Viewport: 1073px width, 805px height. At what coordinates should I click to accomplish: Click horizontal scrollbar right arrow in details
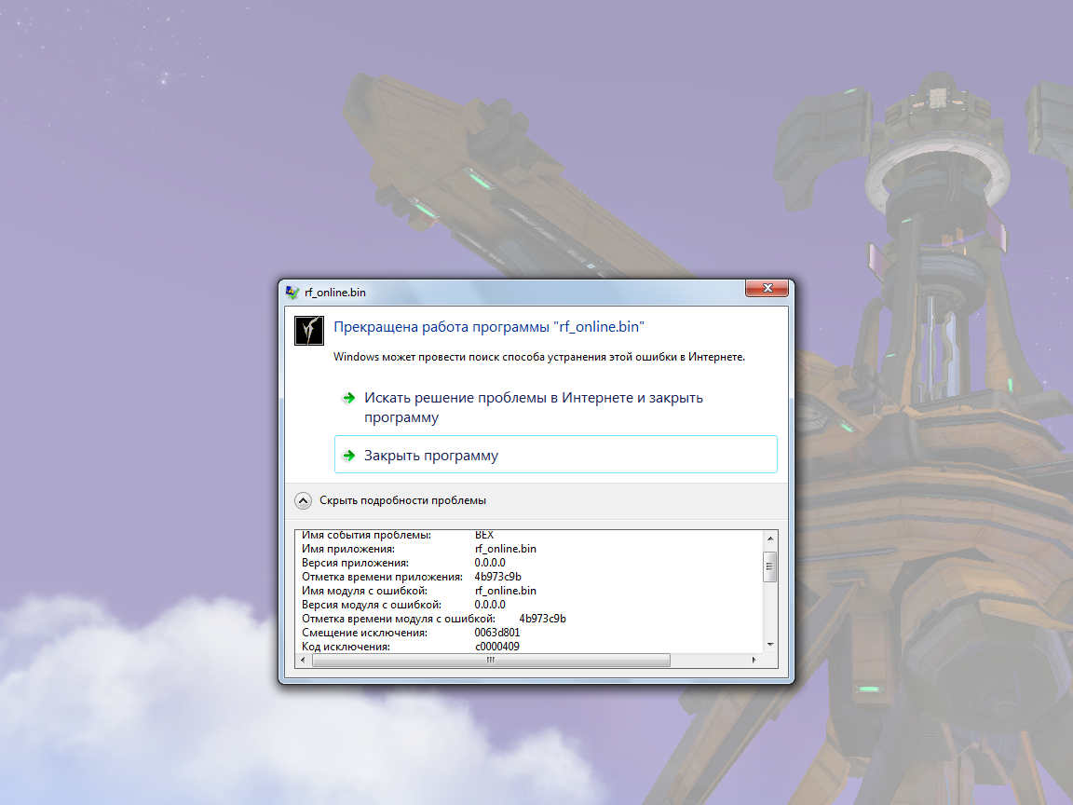(754, 661)
